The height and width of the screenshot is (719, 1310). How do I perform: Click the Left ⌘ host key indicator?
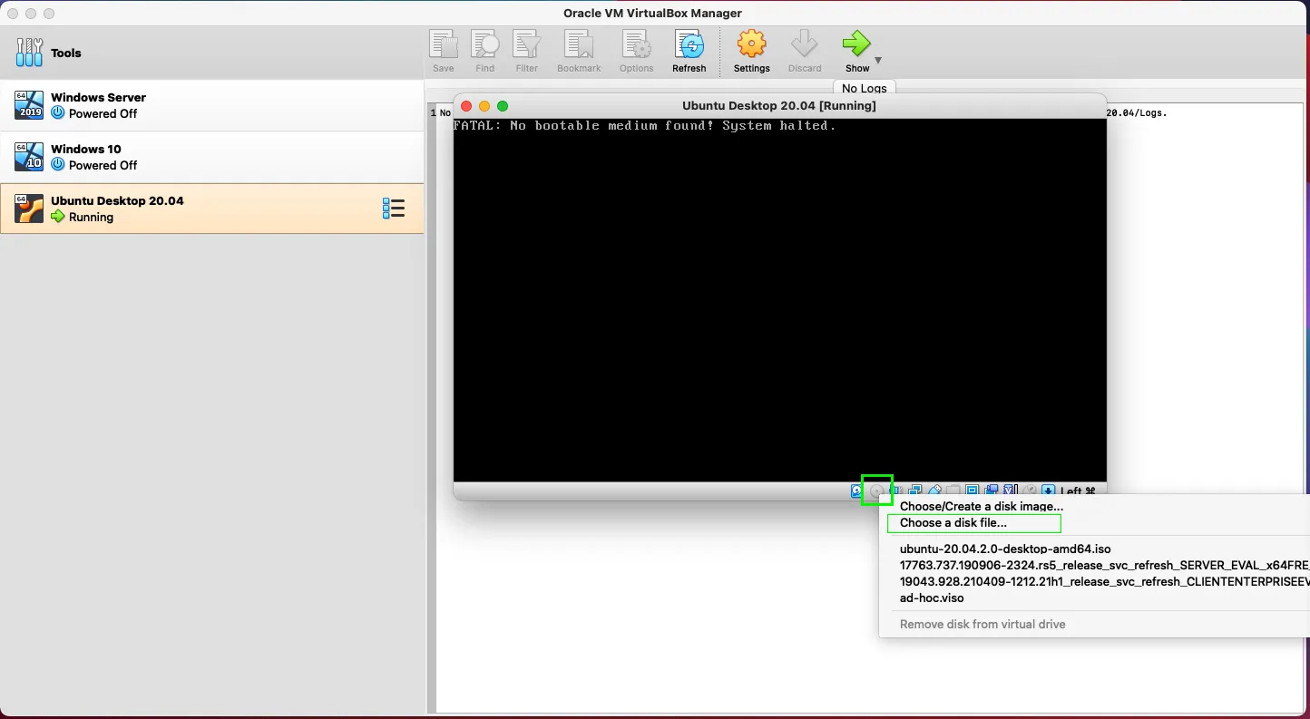[1079, 491]
